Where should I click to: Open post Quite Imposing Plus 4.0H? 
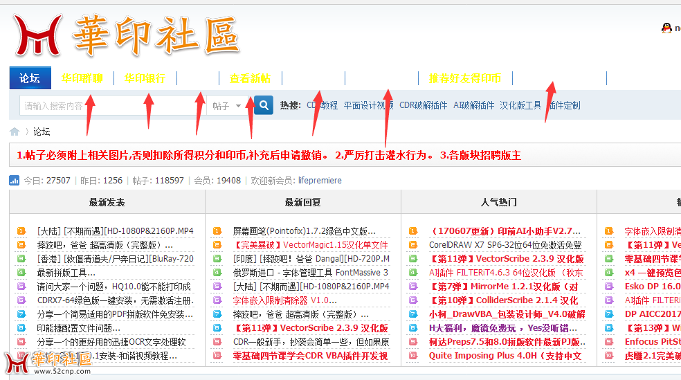(x=505, y=356)
